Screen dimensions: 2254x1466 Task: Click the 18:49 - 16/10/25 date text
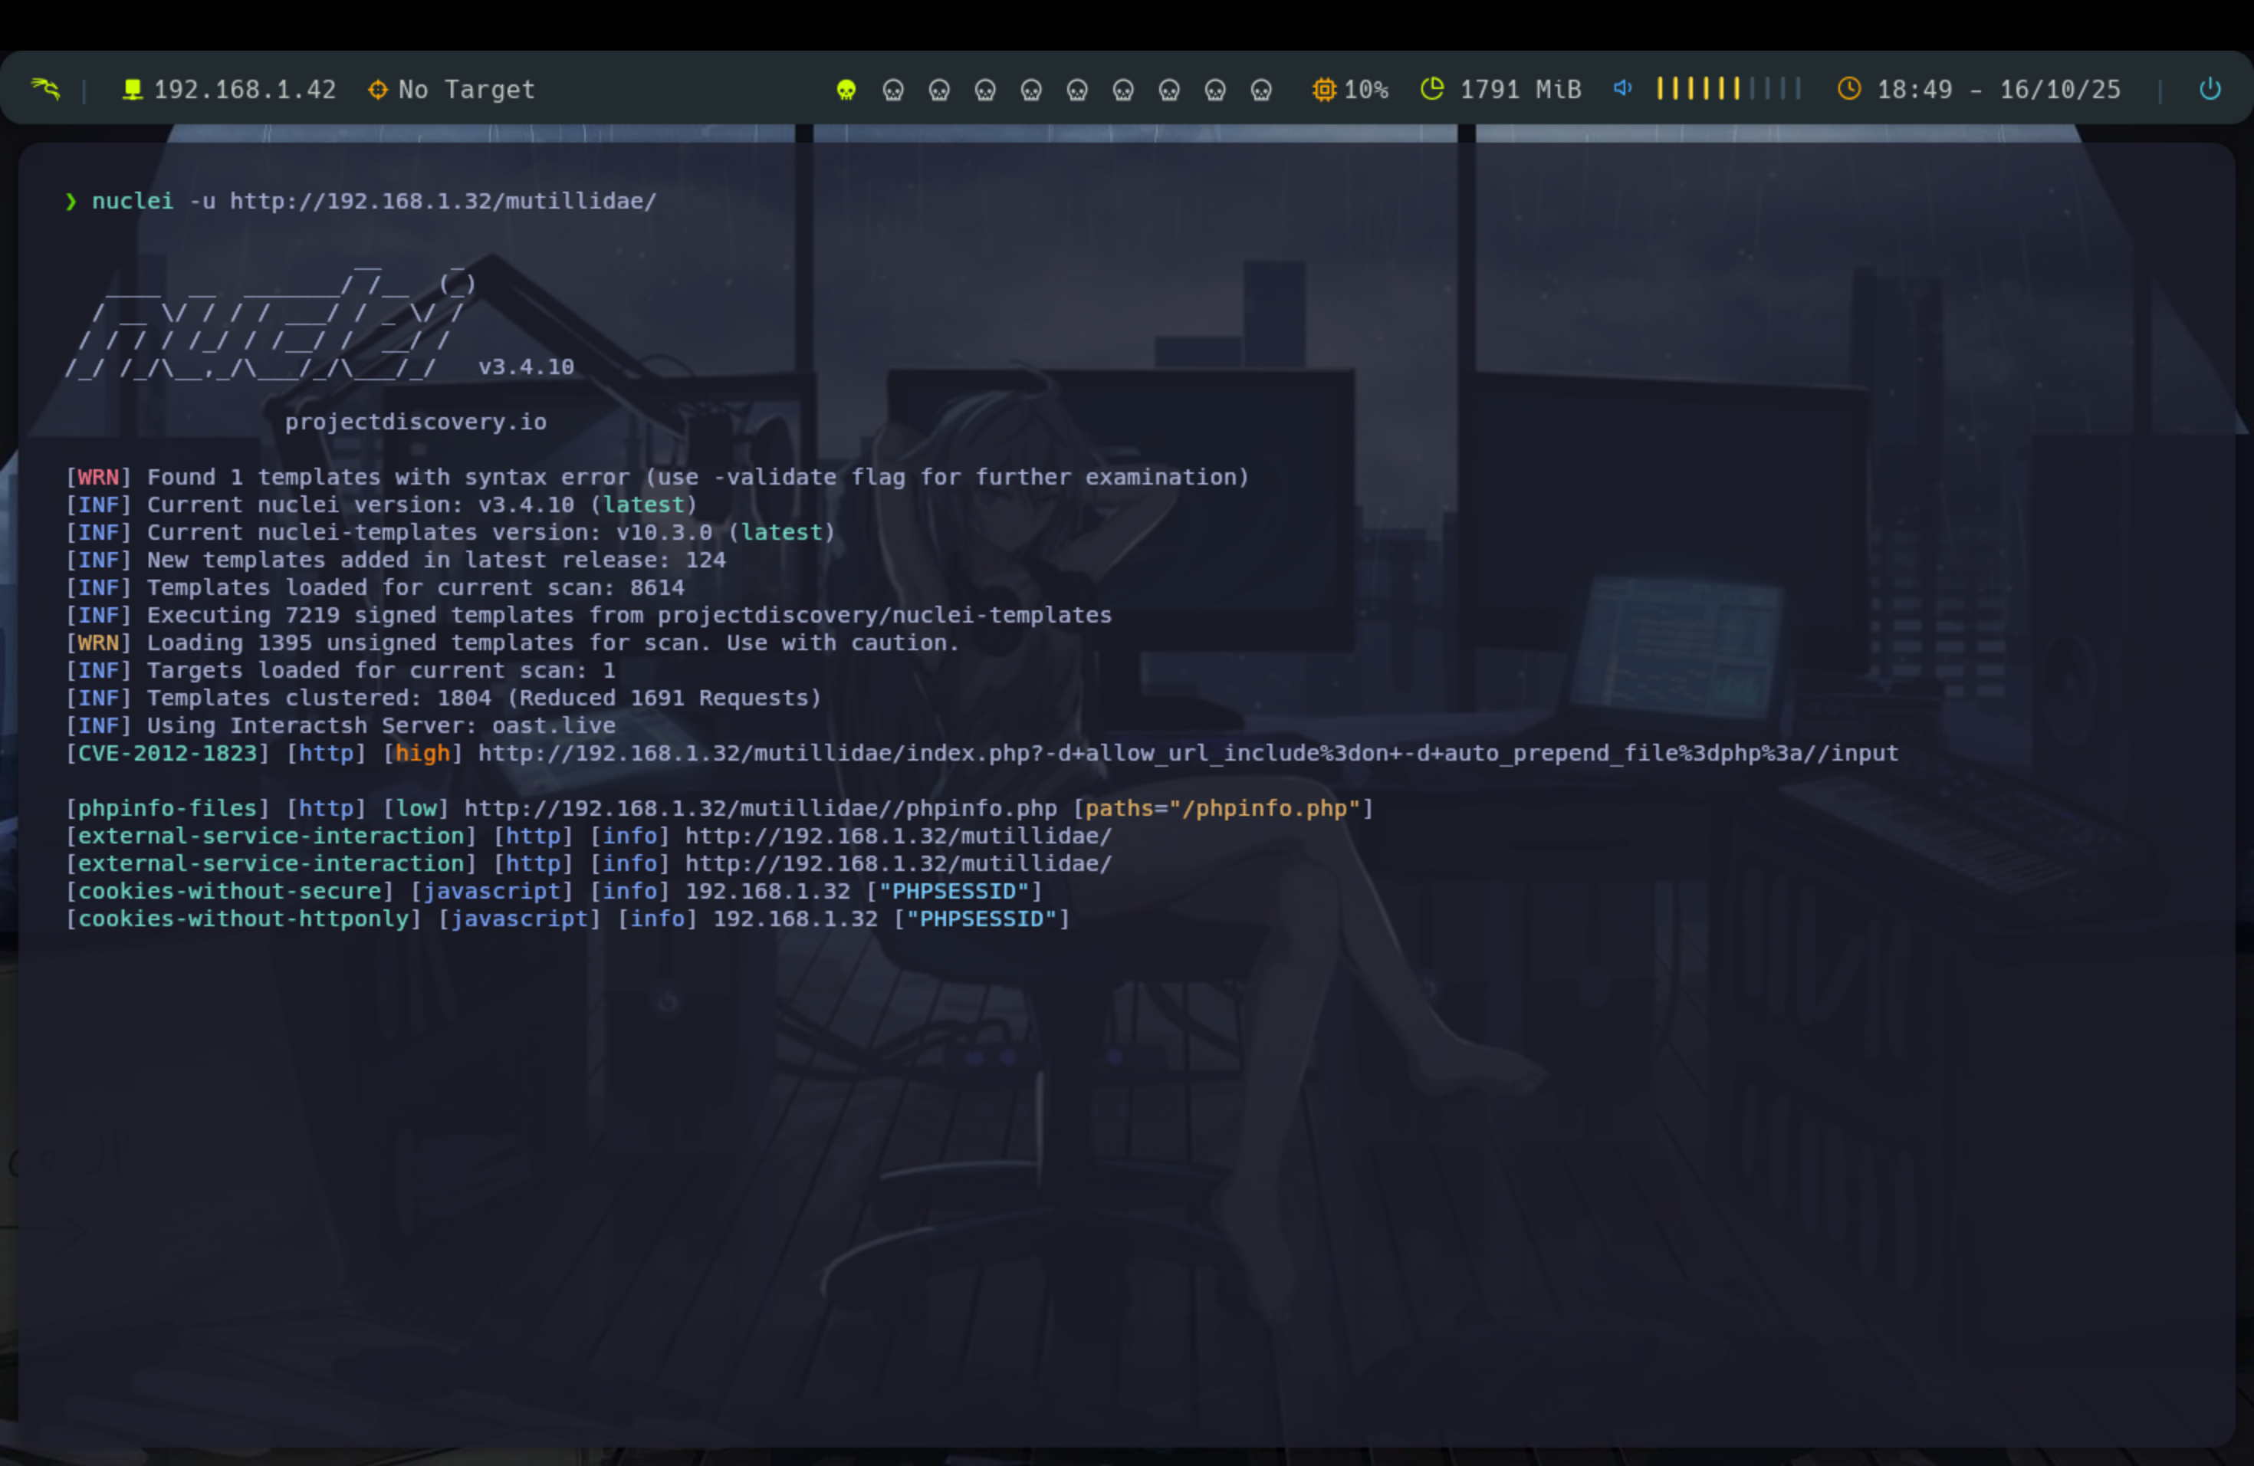pos(1998,90)
